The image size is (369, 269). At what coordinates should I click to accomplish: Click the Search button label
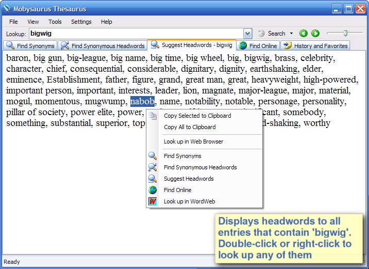276,34
